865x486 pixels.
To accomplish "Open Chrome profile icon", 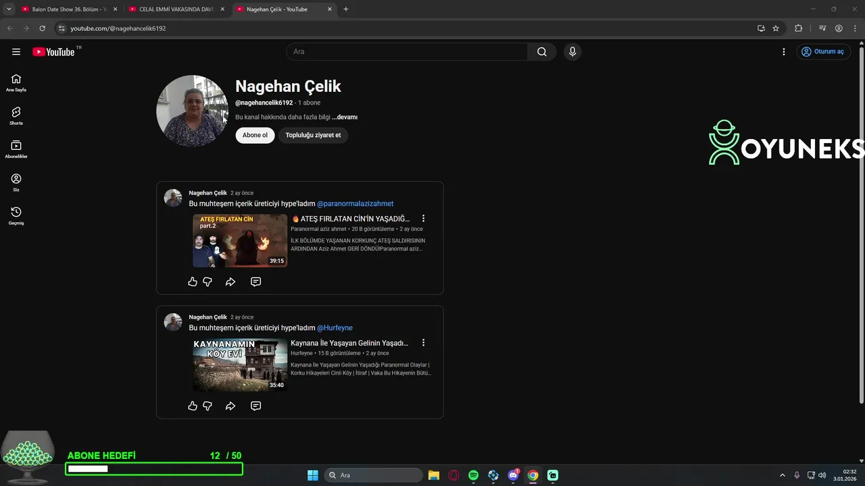I will click(x=839, y=28).
